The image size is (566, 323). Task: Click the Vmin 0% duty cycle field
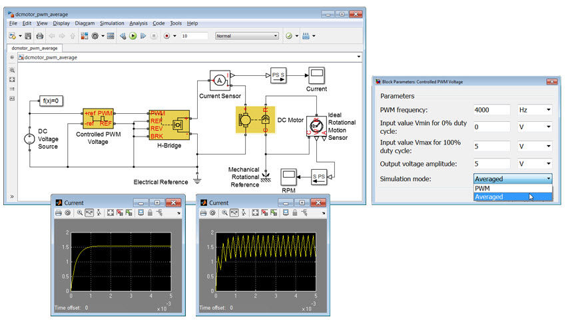(x=492, y=127)
